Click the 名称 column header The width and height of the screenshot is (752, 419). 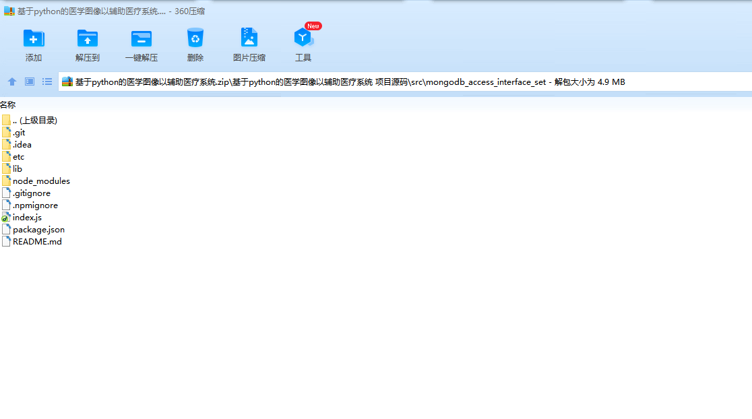[x=7, y=104]
